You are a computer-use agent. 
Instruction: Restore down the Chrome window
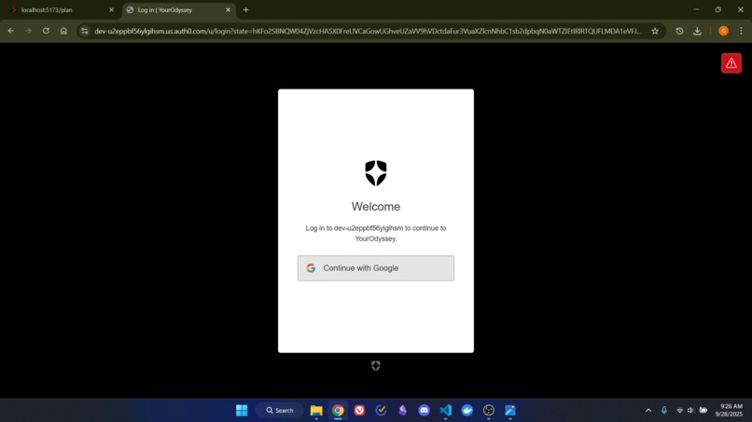tap(718, 9)
